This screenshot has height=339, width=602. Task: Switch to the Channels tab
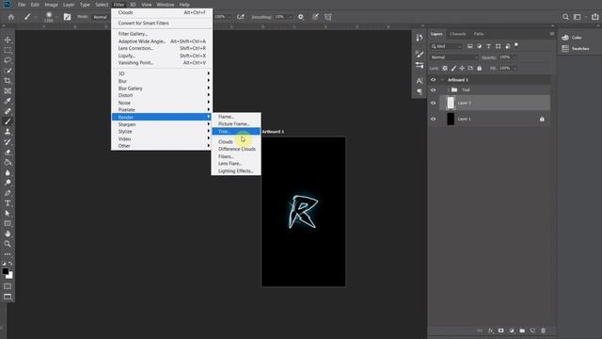pyautogui.click(x=458, y=34)
